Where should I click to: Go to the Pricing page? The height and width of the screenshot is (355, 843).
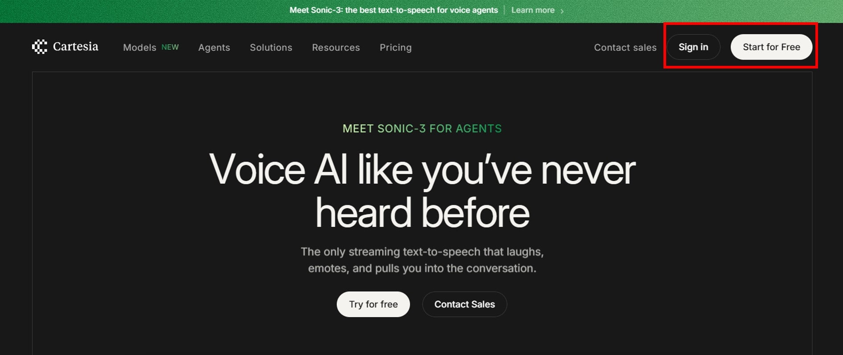(x=395, y=48)
